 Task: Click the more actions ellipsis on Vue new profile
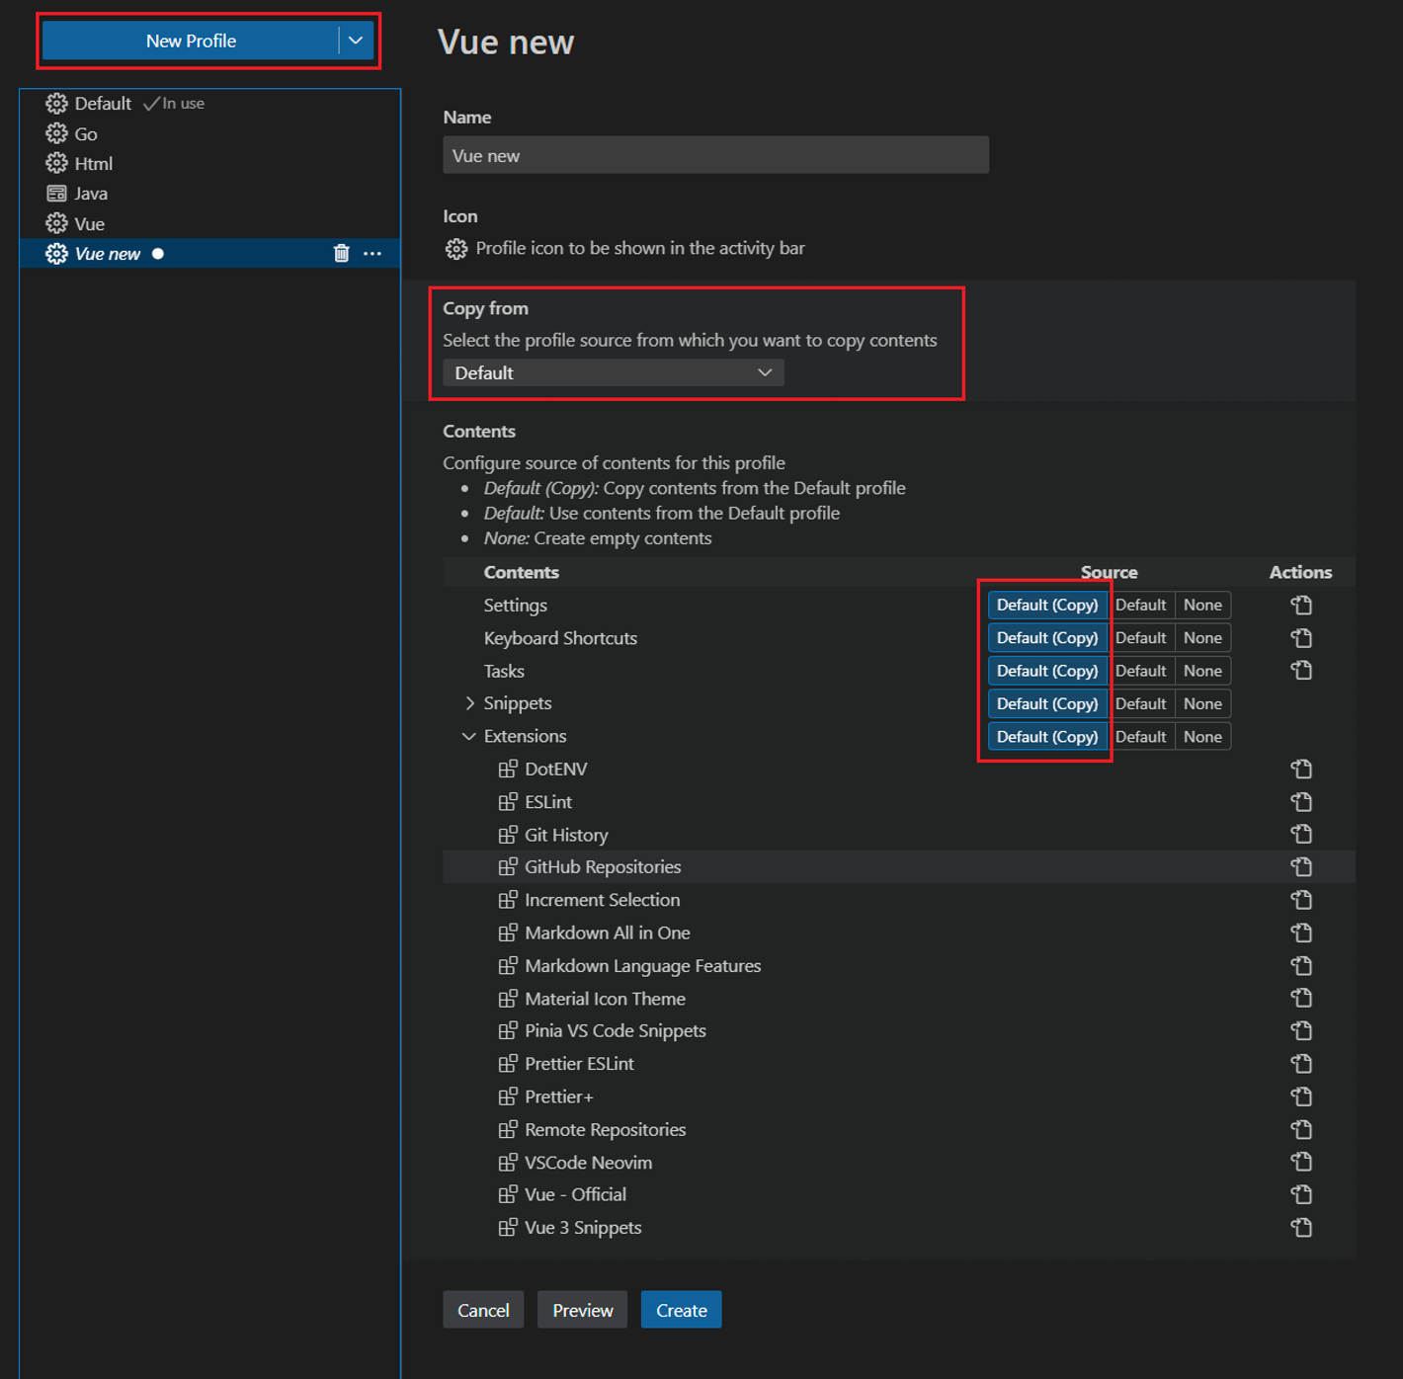tap(372, 254)
